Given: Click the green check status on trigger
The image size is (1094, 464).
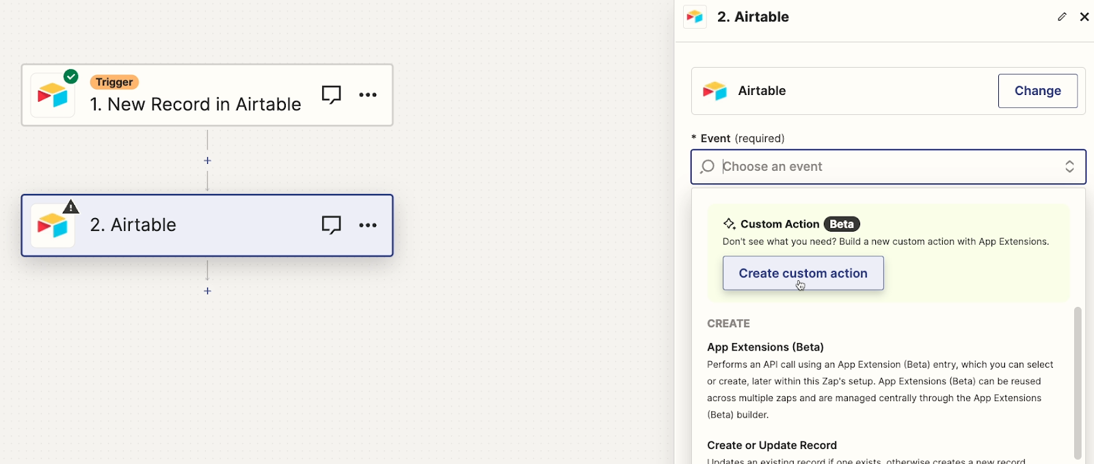Looking at the screenshot, I should (71, 77).
